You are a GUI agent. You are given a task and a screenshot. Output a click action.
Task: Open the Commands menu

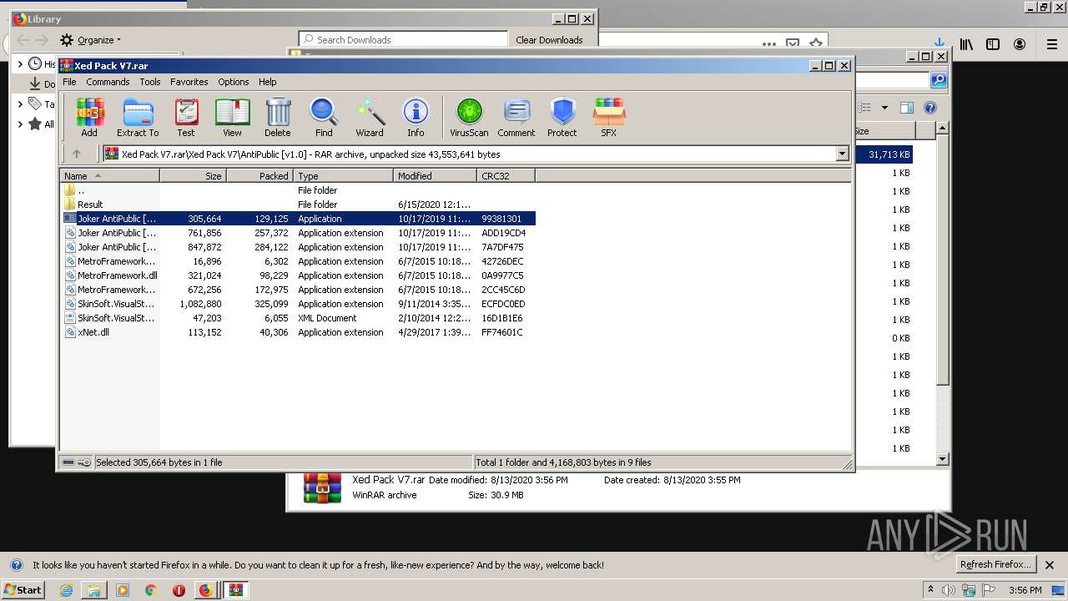click(108, 82)
